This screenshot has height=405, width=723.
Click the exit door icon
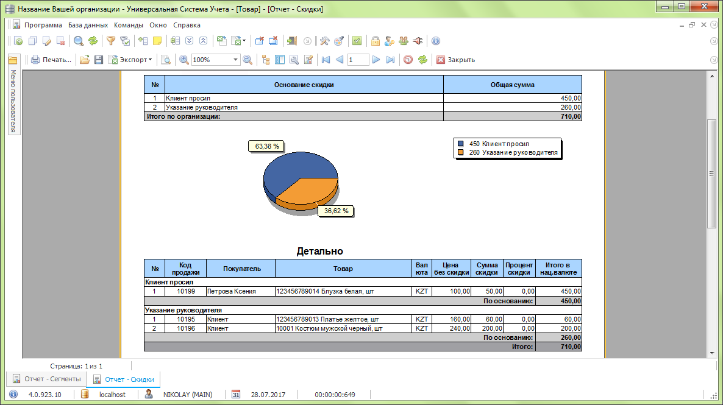(x=291, y=41)
